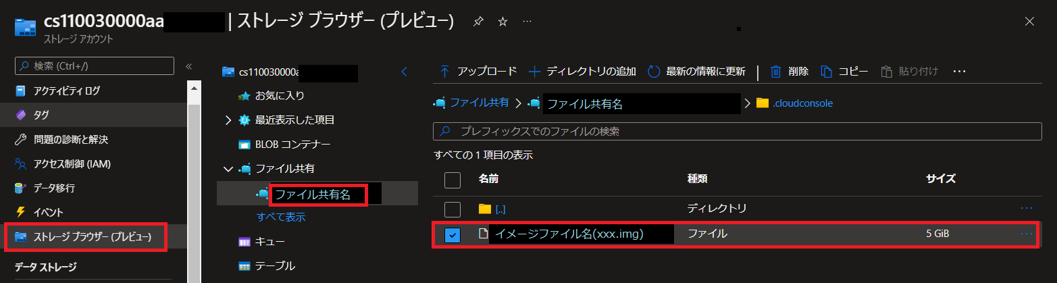Select ファイル共有名 under ファイル共有 in the tree
This screenshot has width=1057, height=283.
point(313,195)
